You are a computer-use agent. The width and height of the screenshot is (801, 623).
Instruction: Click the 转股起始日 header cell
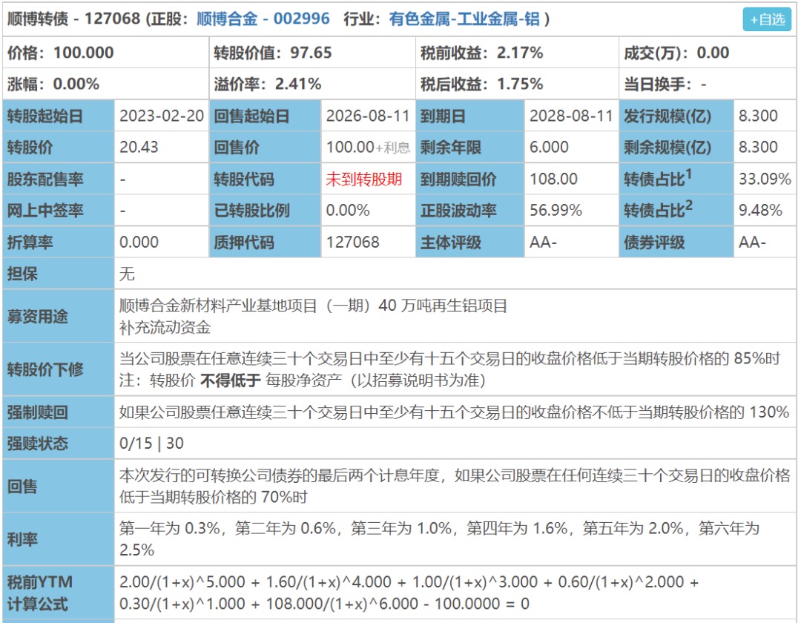pyautogui.click(x=59, y=116)
